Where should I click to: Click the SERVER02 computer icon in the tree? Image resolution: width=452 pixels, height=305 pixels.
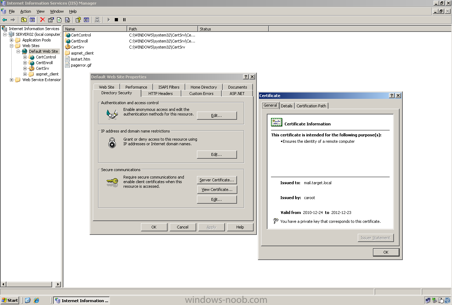[x=12, y=34]
